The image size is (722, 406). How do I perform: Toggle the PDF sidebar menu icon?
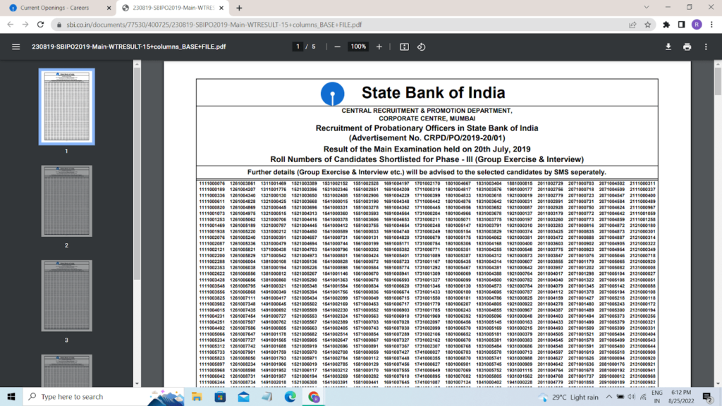(x=16, y=47)
